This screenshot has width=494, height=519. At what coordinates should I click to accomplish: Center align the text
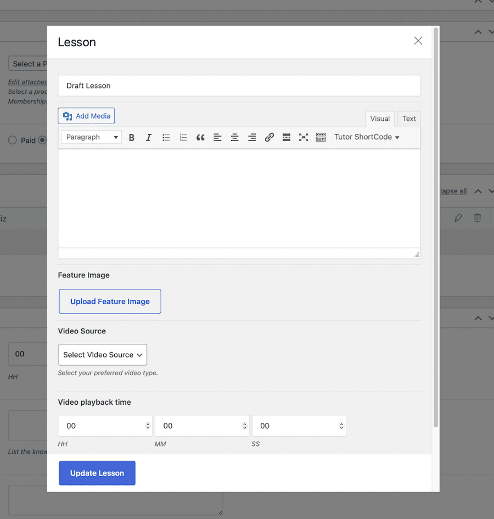pyautogui.click(x=234, y=137)
